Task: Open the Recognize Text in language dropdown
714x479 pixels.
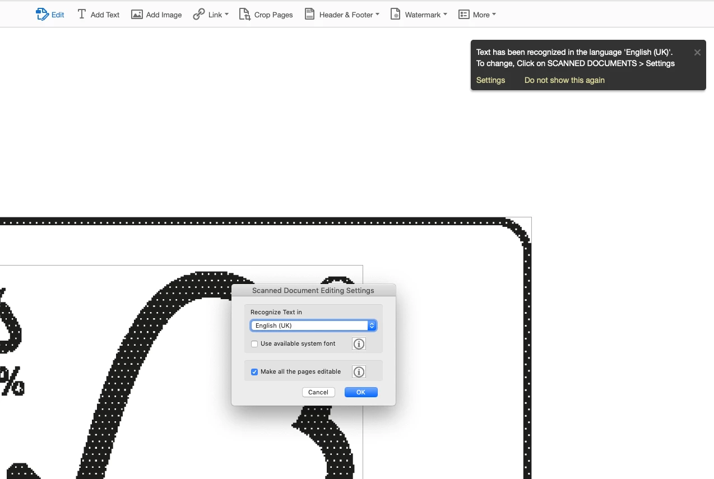Action: 313,325
